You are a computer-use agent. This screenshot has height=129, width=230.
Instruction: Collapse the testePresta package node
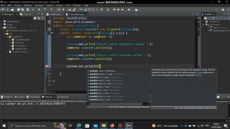(x=7, y=37)
